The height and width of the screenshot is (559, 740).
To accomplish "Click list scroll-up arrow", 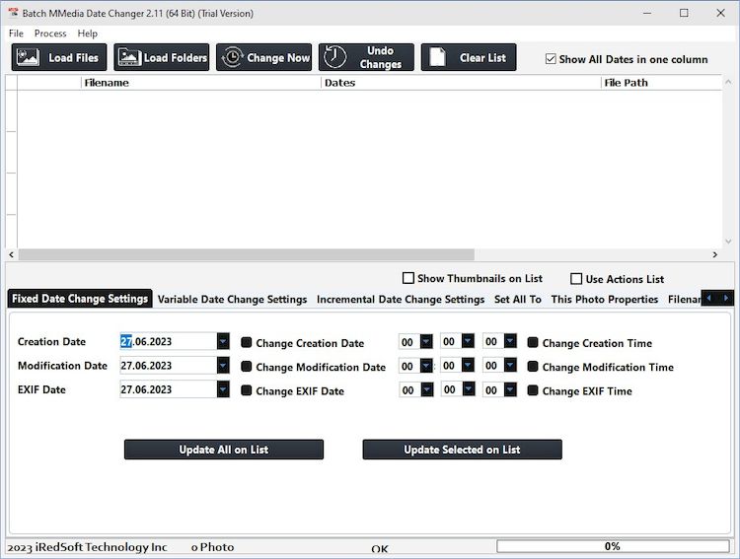I will coord(728,82).
